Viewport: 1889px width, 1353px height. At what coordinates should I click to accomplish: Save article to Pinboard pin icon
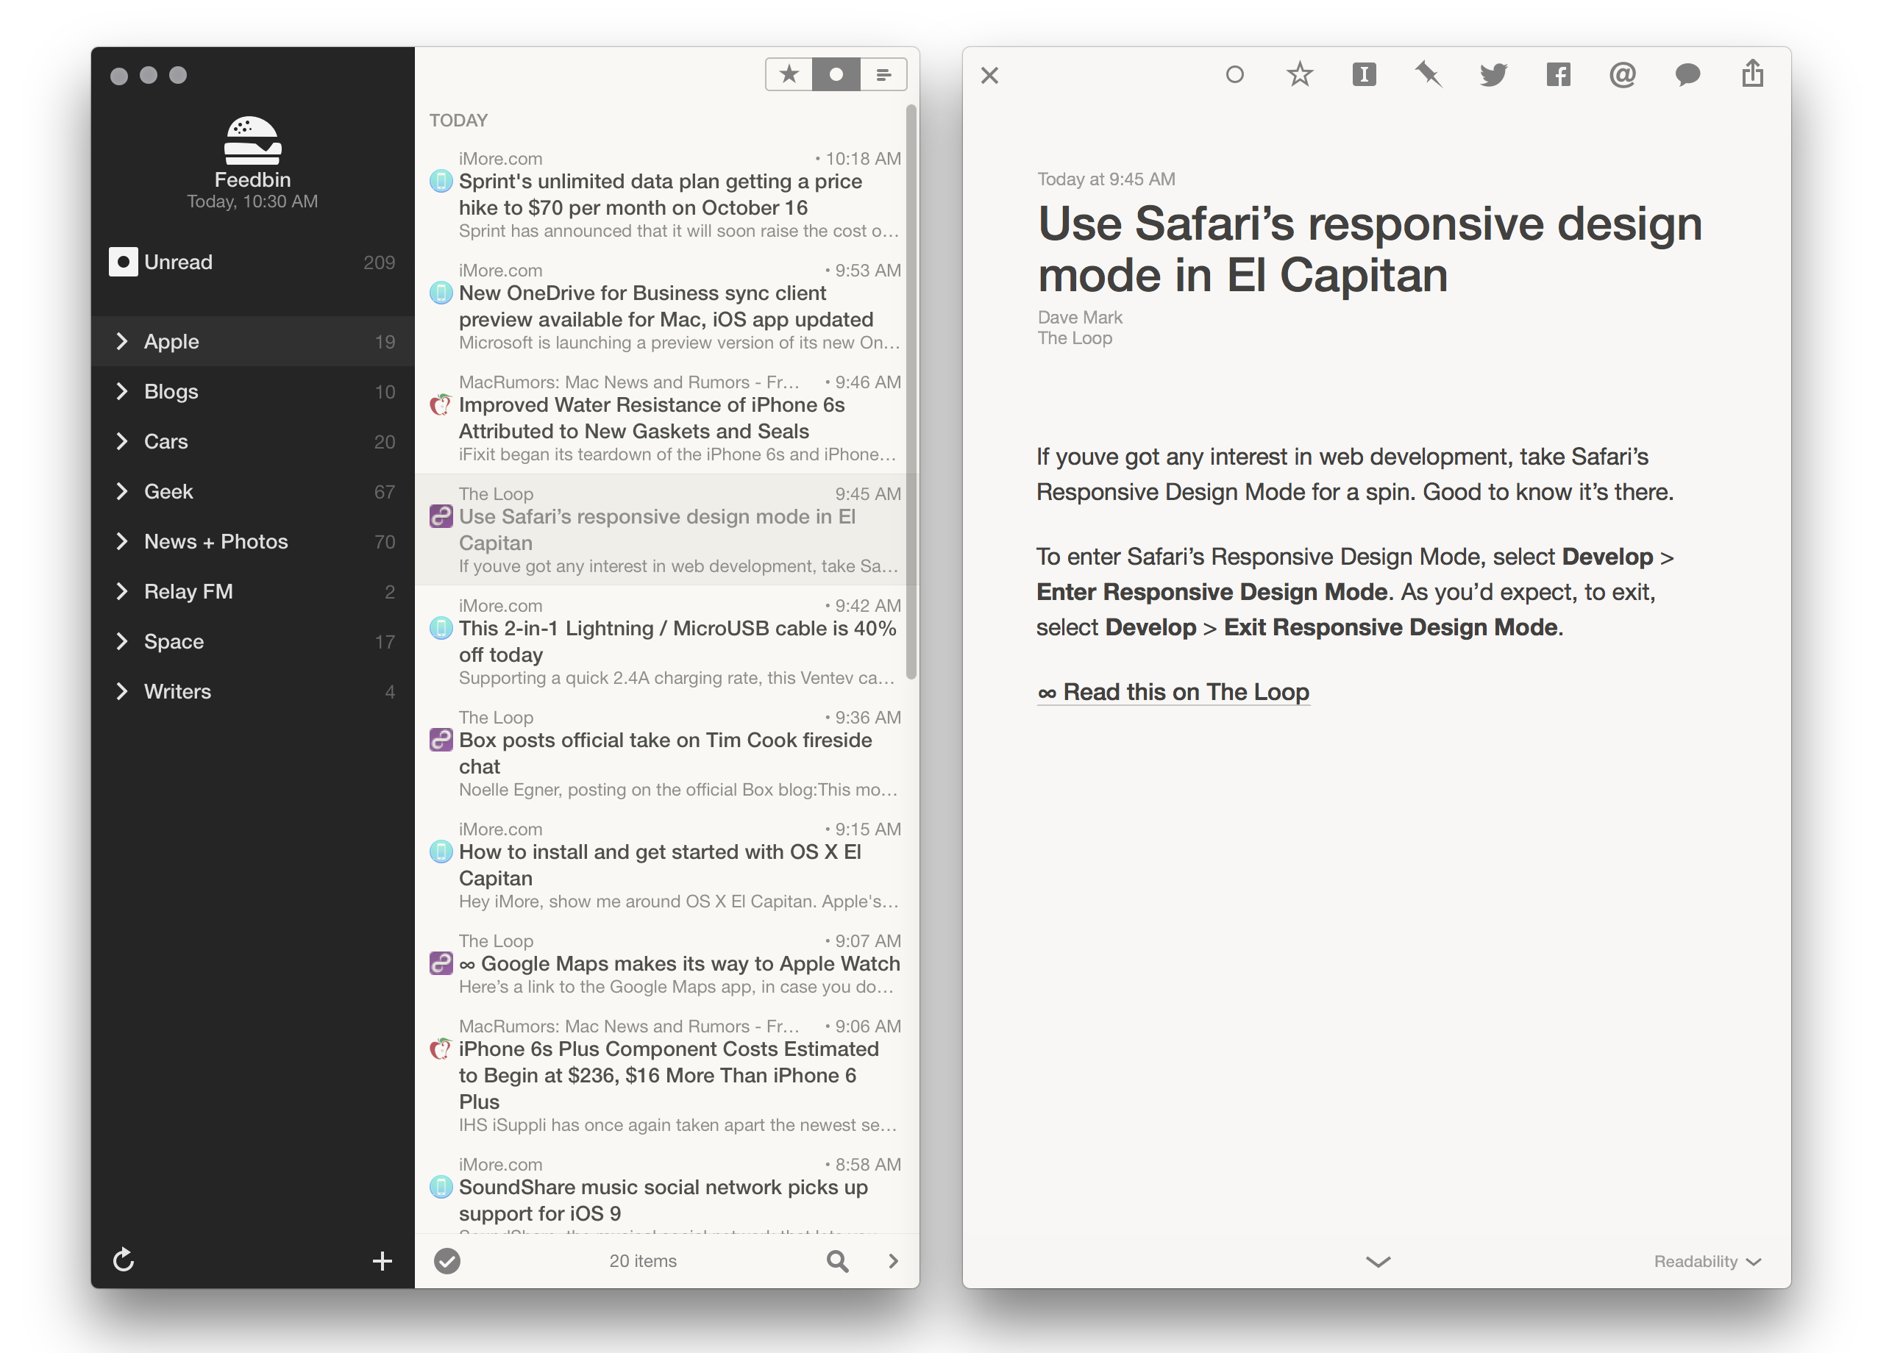1429,75
